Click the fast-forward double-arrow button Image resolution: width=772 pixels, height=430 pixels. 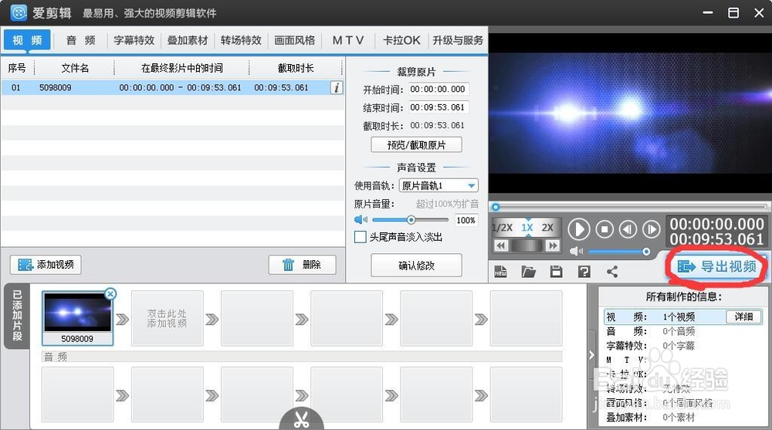pyautogui.click(x=553, y=245)
